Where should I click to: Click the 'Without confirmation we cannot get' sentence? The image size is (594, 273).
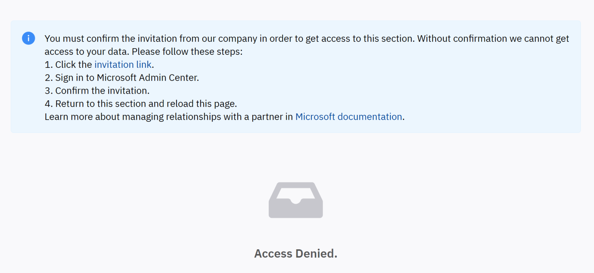coord(493,39)
